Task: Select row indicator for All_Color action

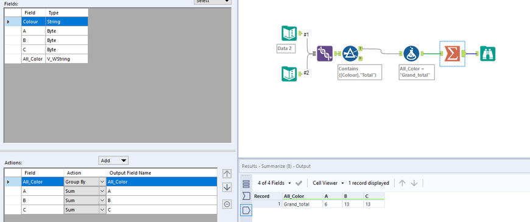Action: coord(13,182)
